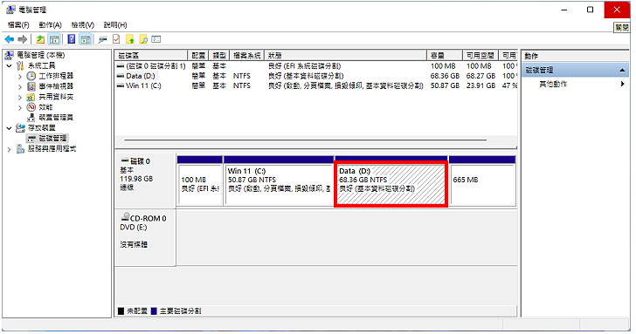Image resolution: width=636 pixels, height=334 pixels.
Task: Sort by the 磁碟區 column header
Action: point(151,56)
